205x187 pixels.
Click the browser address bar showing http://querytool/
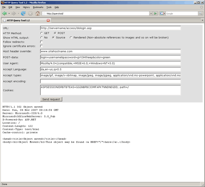(x=96, y=14)
